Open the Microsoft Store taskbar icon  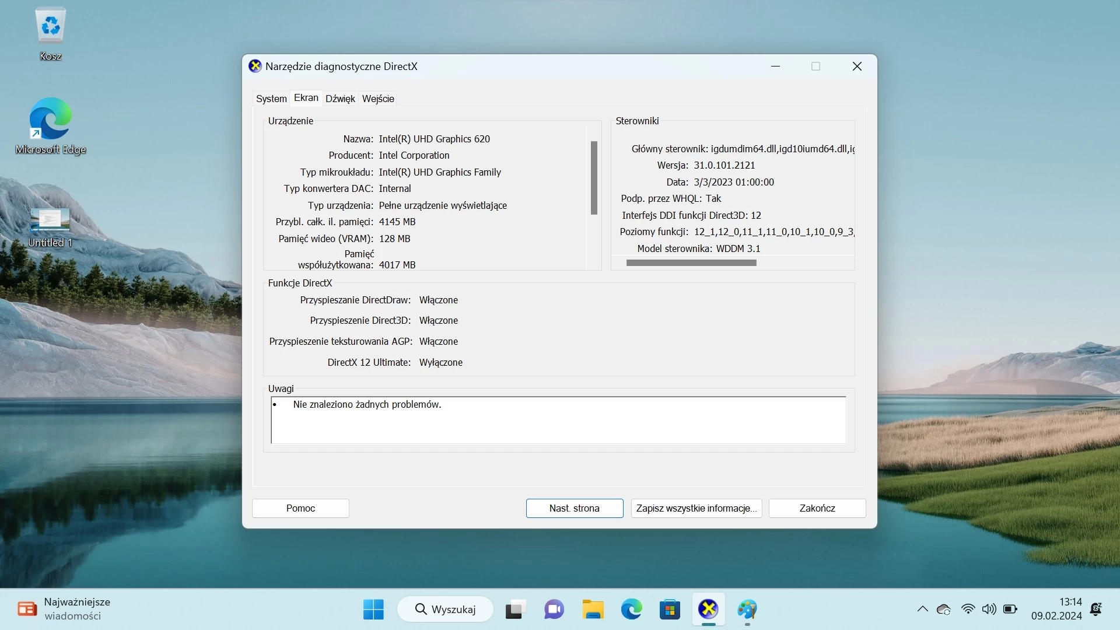click(670, 610)
